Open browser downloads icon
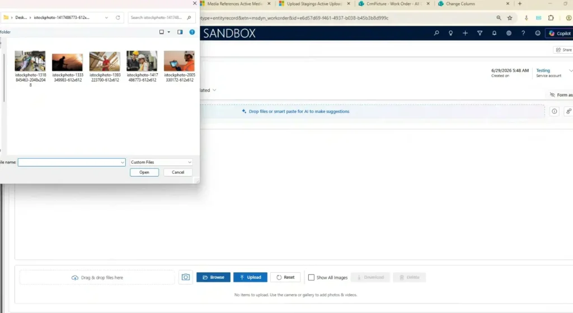573x313 pixels. pos(526,18)
